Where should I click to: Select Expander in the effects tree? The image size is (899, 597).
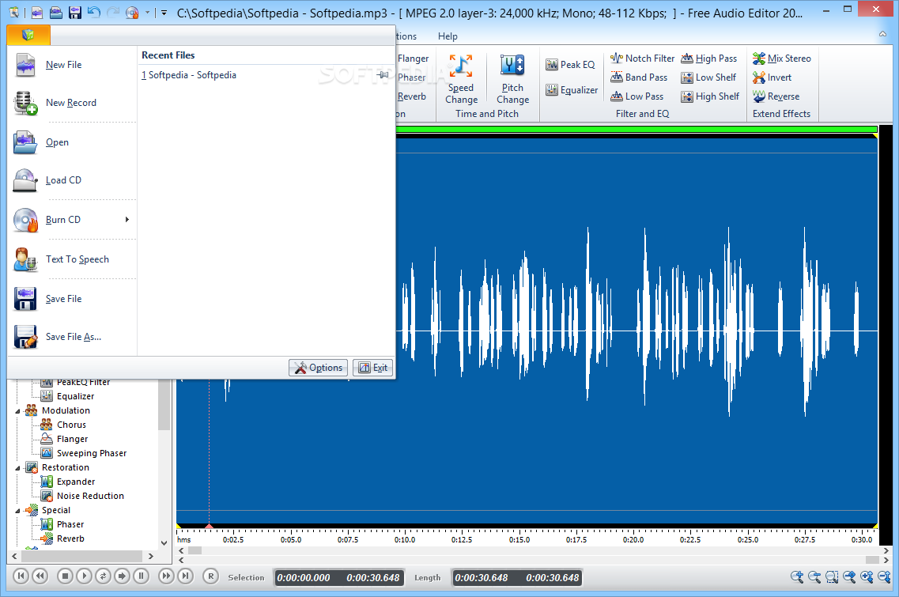click(x=76, y=482)
